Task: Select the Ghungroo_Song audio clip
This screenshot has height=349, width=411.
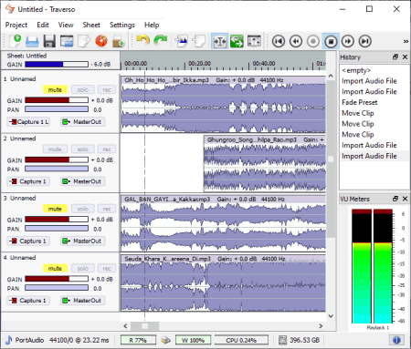Action: coord(265,163)
